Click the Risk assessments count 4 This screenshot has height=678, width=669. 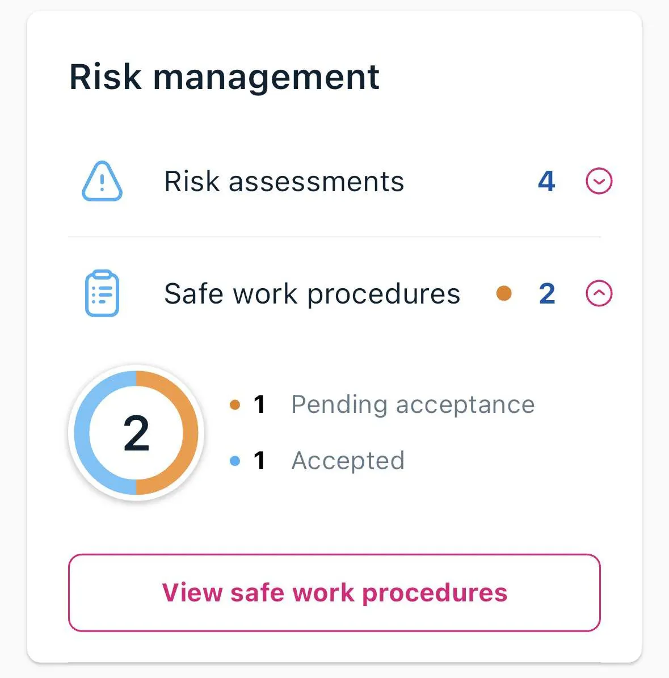point(546,182)
